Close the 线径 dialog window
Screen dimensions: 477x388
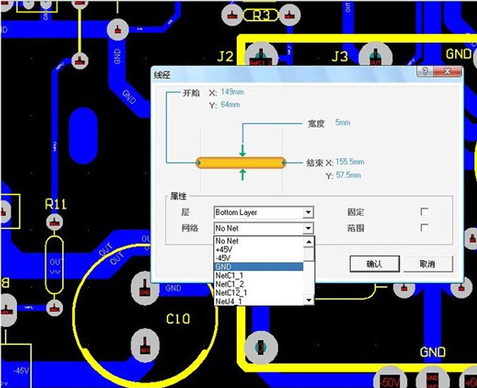pos(447,71)
